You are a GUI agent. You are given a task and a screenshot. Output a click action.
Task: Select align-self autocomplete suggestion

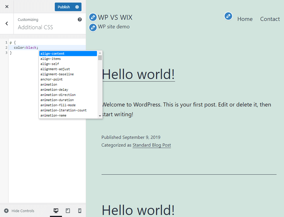pyautogui.click(x=68, y=64)
